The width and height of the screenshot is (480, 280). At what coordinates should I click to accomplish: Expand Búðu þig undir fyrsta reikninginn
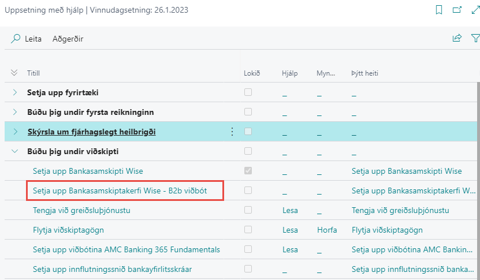coord(15,112)
